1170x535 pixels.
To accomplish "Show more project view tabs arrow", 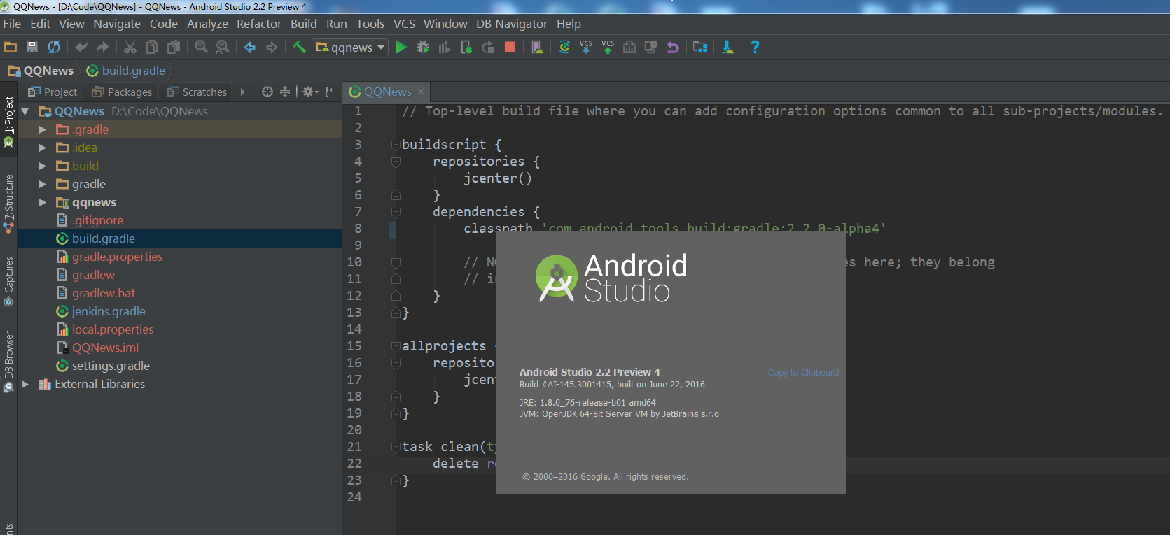I will pyautogui.click(x=242, y=92).
